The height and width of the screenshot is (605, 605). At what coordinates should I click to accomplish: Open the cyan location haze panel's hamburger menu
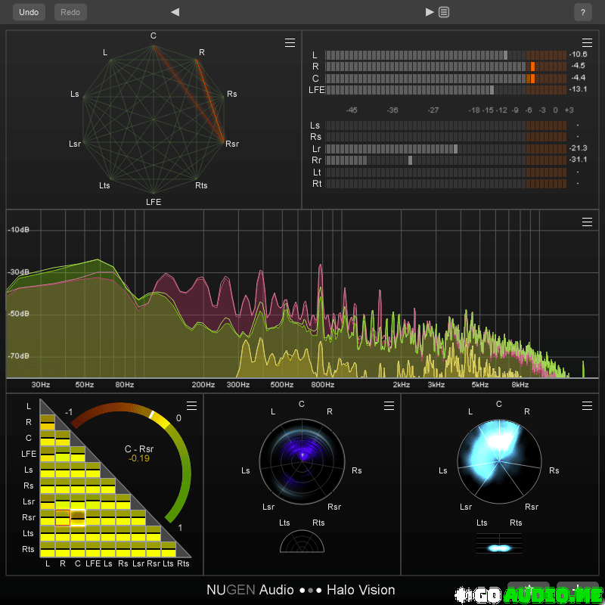point(587,406)
